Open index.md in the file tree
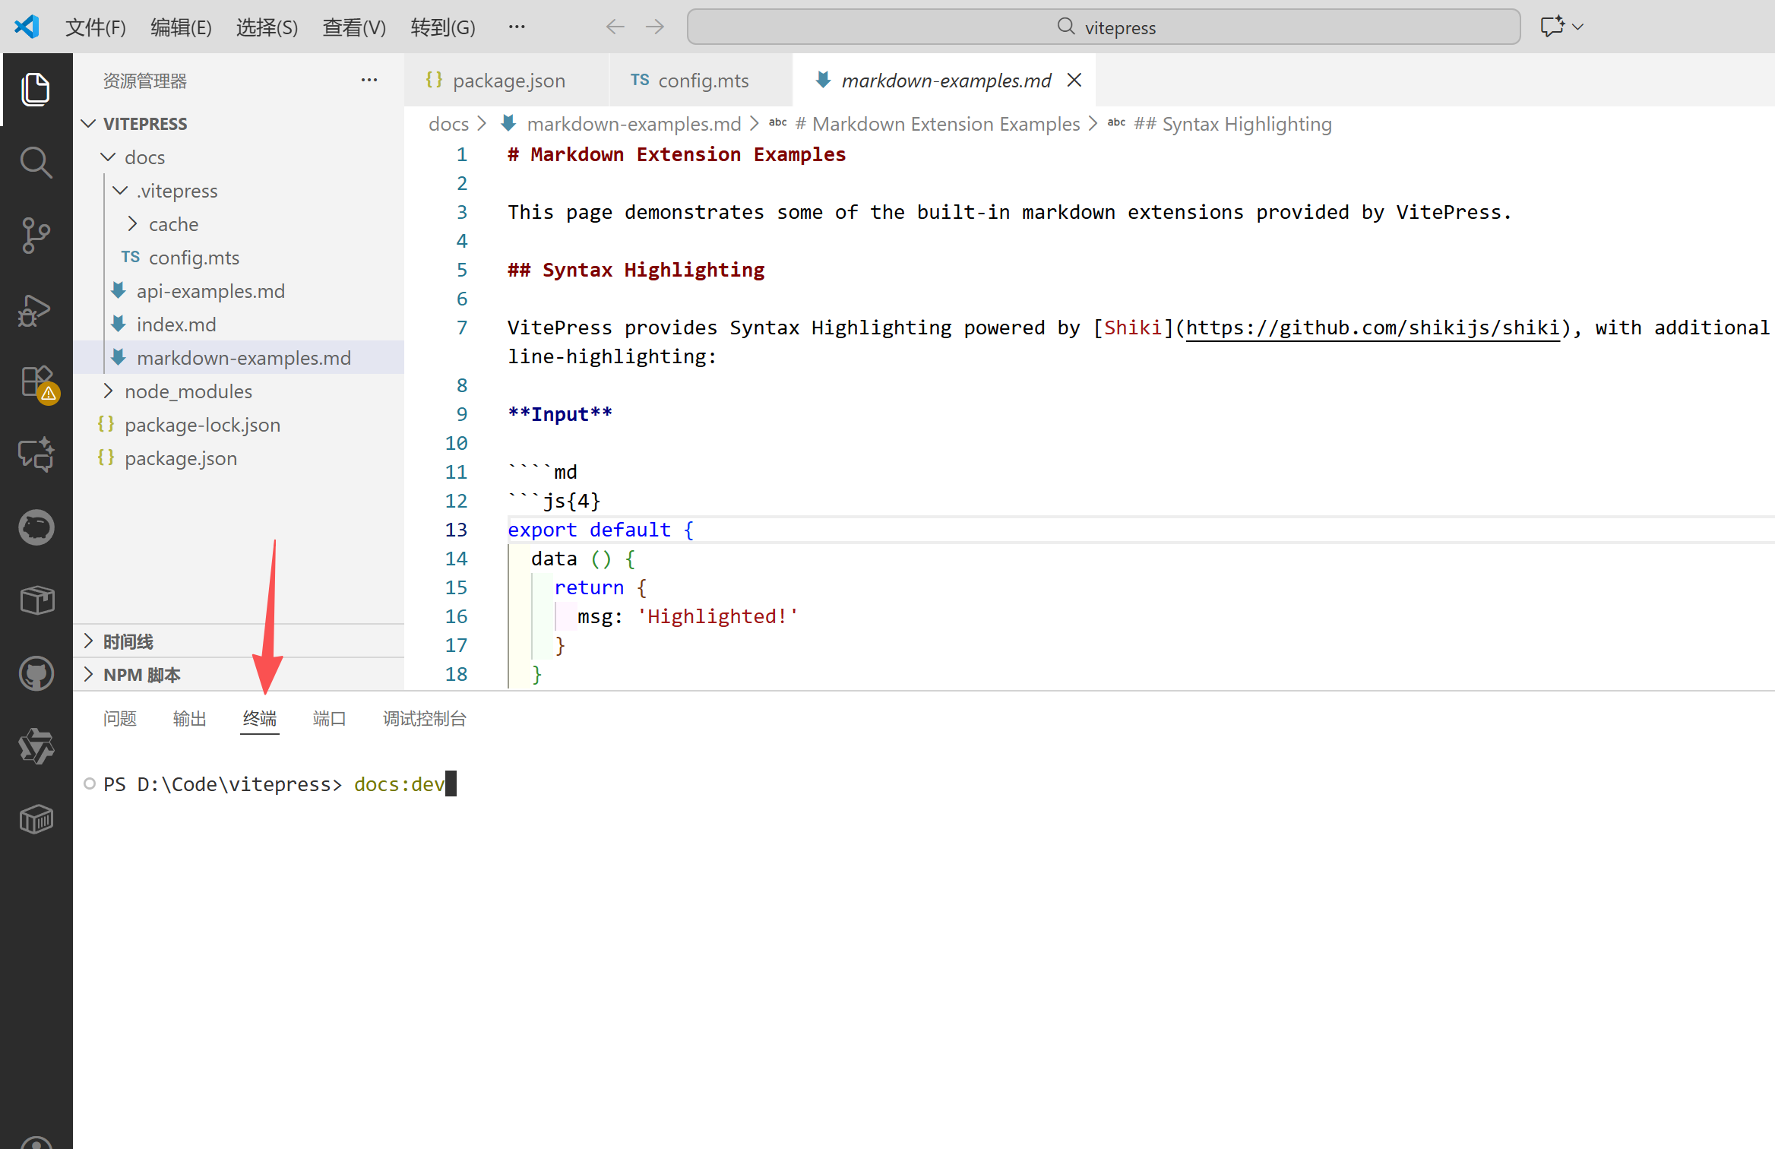Screen dimensions: 1775x1149 (x=176, y=324)
